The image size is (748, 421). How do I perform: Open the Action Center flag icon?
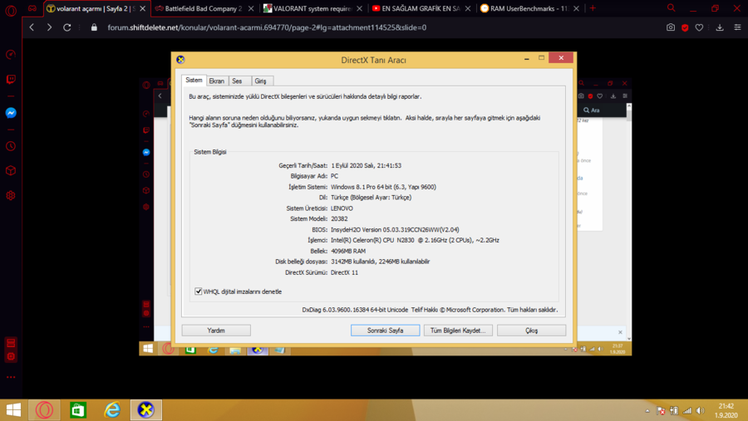pos(661,410)
